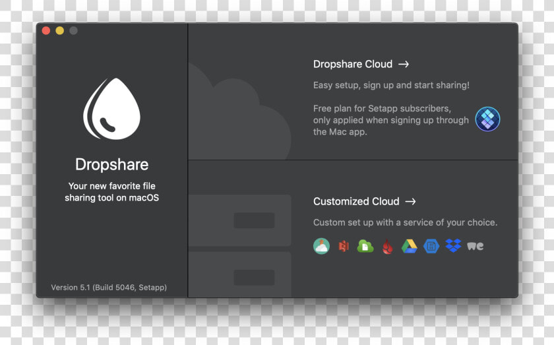Click the Amazon S3 red icon
The height and width of the screenshot is (345, 554).
pos(344,246)
